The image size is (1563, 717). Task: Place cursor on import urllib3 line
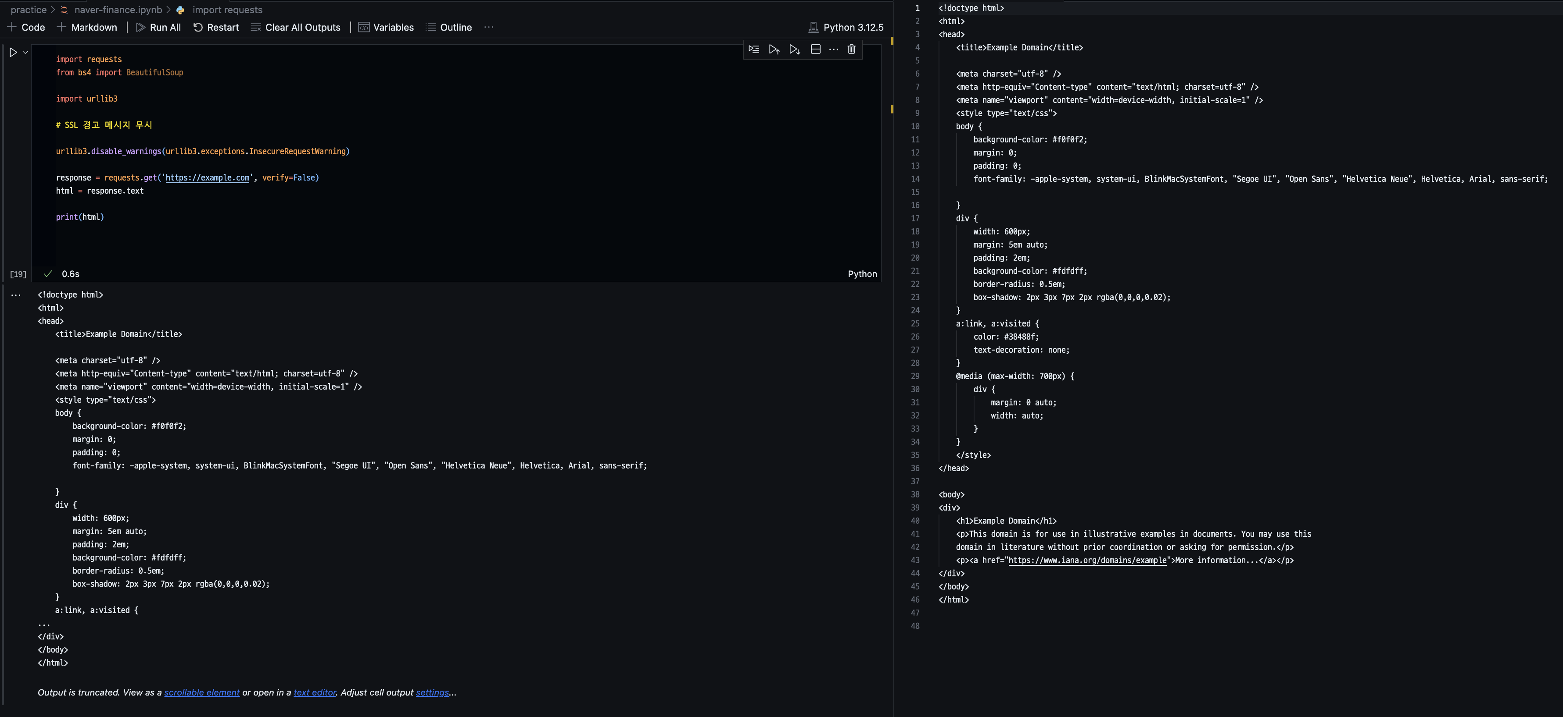[87, 99]
